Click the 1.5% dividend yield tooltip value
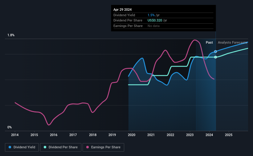Viewport: 253px width, 156px height. click(x=151, y=15)
